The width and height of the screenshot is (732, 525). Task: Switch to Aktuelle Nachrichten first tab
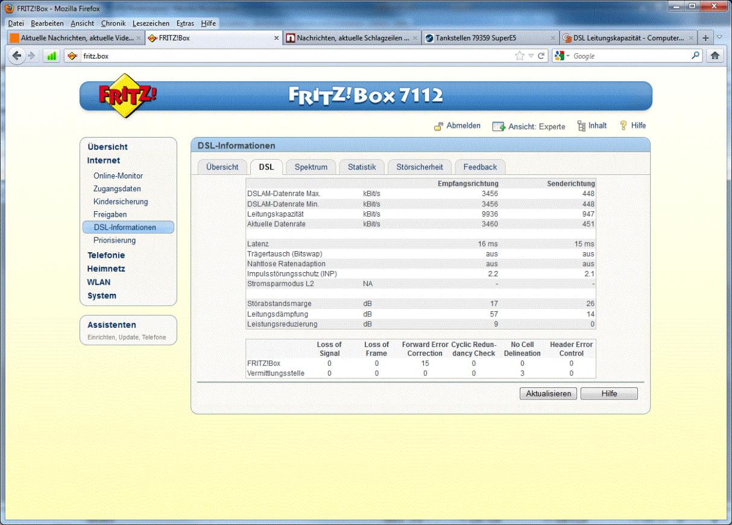[x=76, y=38]
